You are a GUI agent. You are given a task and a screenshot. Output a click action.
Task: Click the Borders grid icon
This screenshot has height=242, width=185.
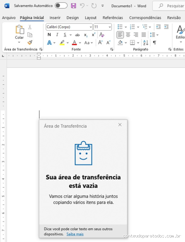132,42
